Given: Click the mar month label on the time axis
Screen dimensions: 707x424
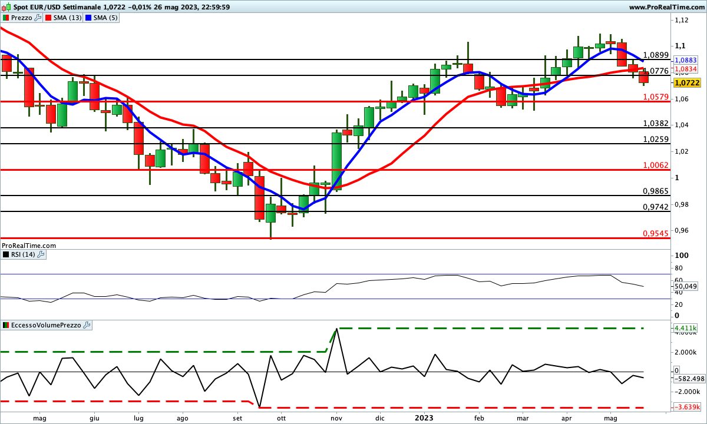Looking at the screenshot, I should pos(523,419).
